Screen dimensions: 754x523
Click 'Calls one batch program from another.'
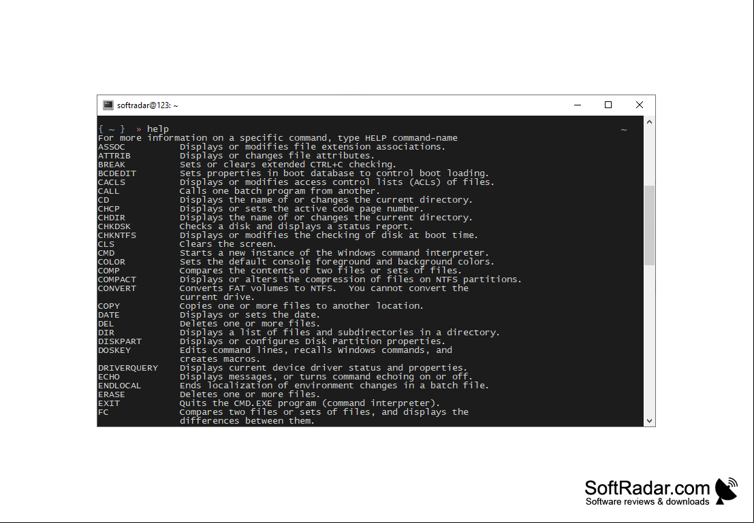[280, 191]
